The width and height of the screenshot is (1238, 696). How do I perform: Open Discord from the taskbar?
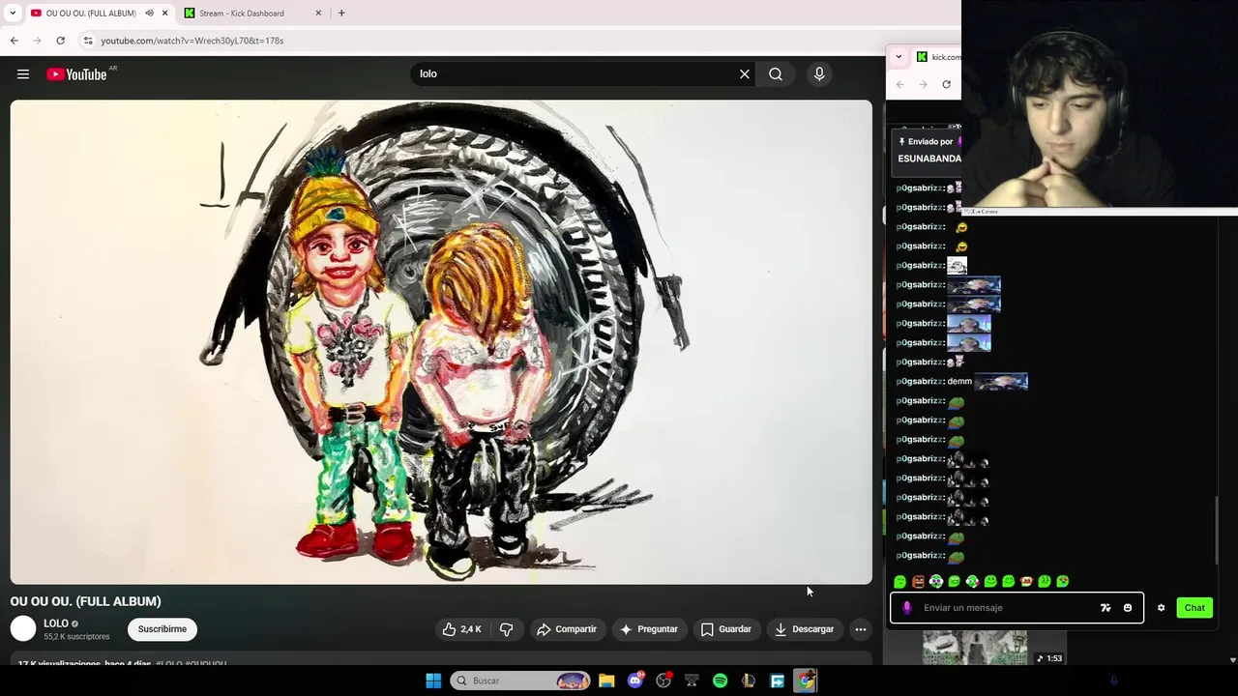pyautogui.click(x=635, y=681)
